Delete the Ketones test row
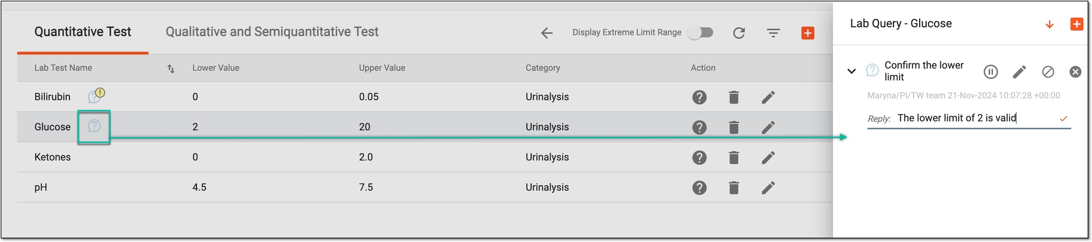 tap(734, 157)
